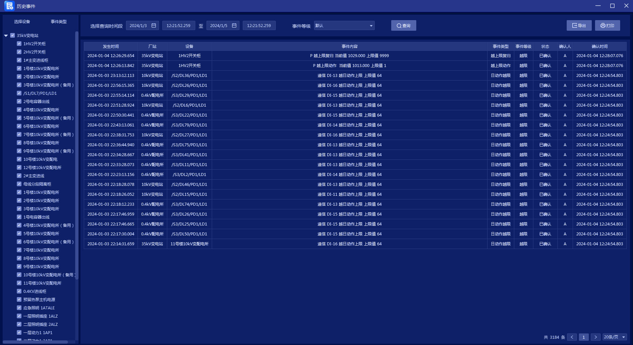Toggle the 母线分段隔离柜 checkbox
Viewport: 633px width, 345px height.
tap(19, 184)
